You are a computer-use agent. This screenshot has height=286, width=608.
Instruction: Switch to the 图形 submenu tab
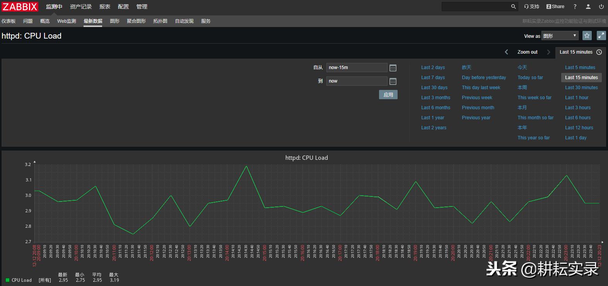pyautogui.click(x=114, y=21)
